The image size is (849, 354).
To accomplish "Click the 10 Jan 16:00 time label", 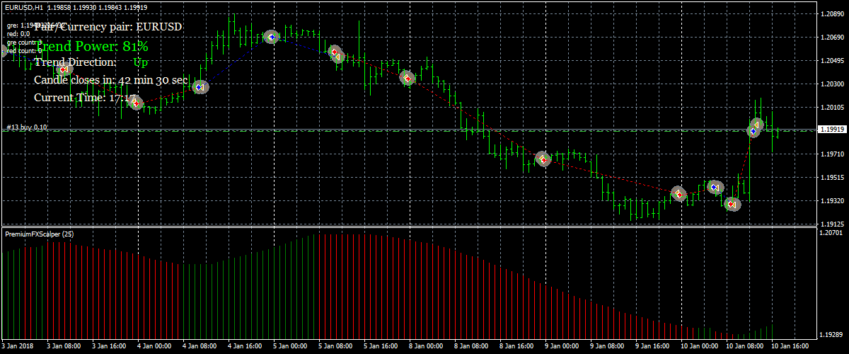I will 790,347.
